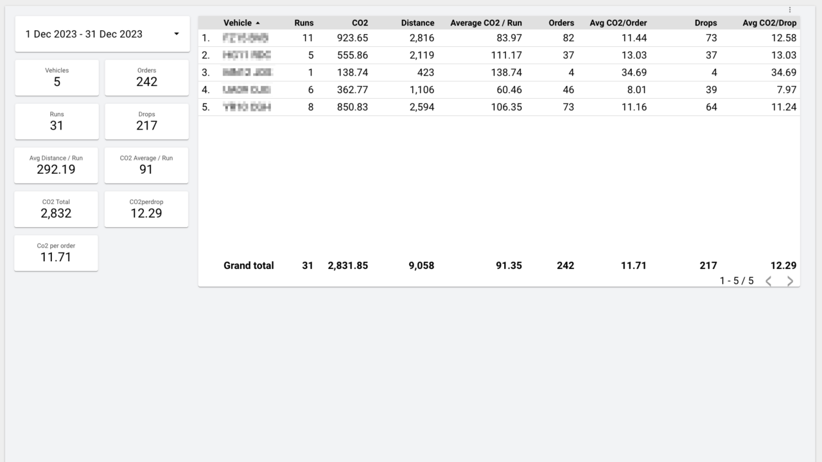
Task: Click the 1 - 5 / 5 pagination label
Action: pyautogui.click(x=737, y=281)
